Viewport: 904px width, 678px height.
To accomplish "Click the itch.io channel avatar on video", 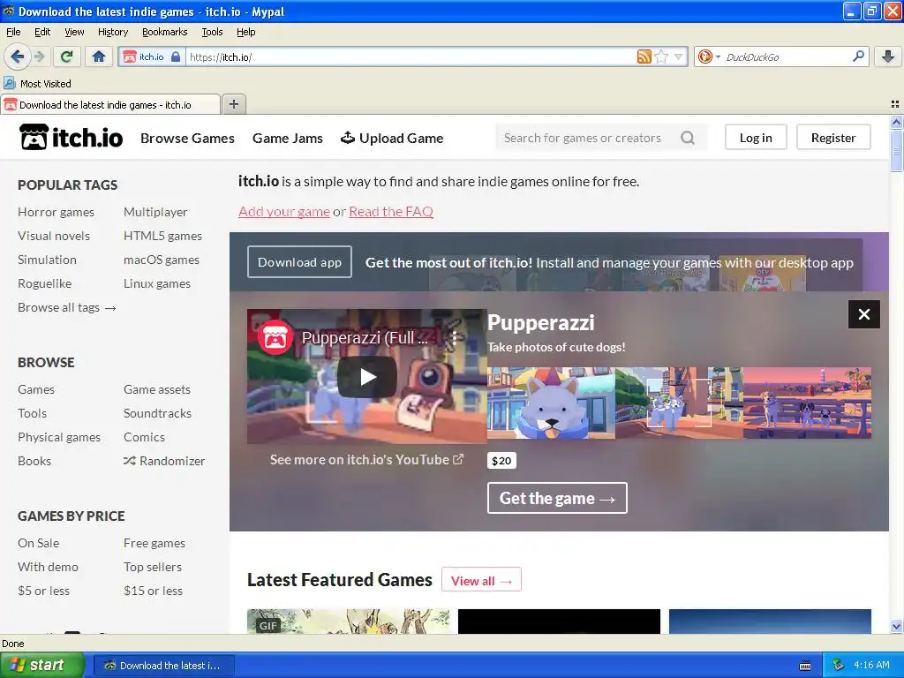I will tap(275, 337).
